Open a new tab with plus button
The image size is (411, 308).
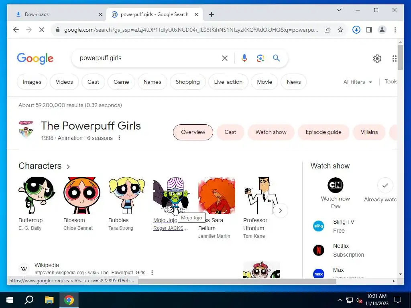[x=211, y=14]
